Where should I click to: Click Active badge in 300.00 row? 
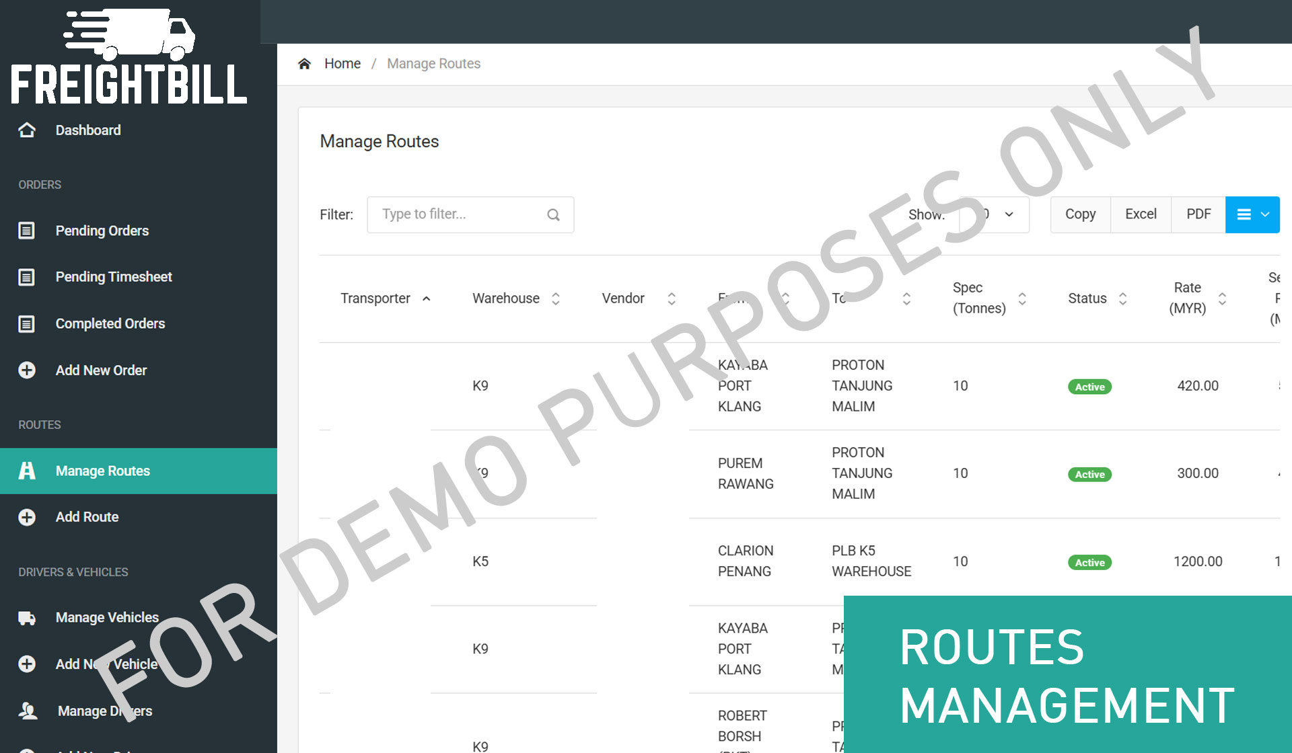point(1089,474)
